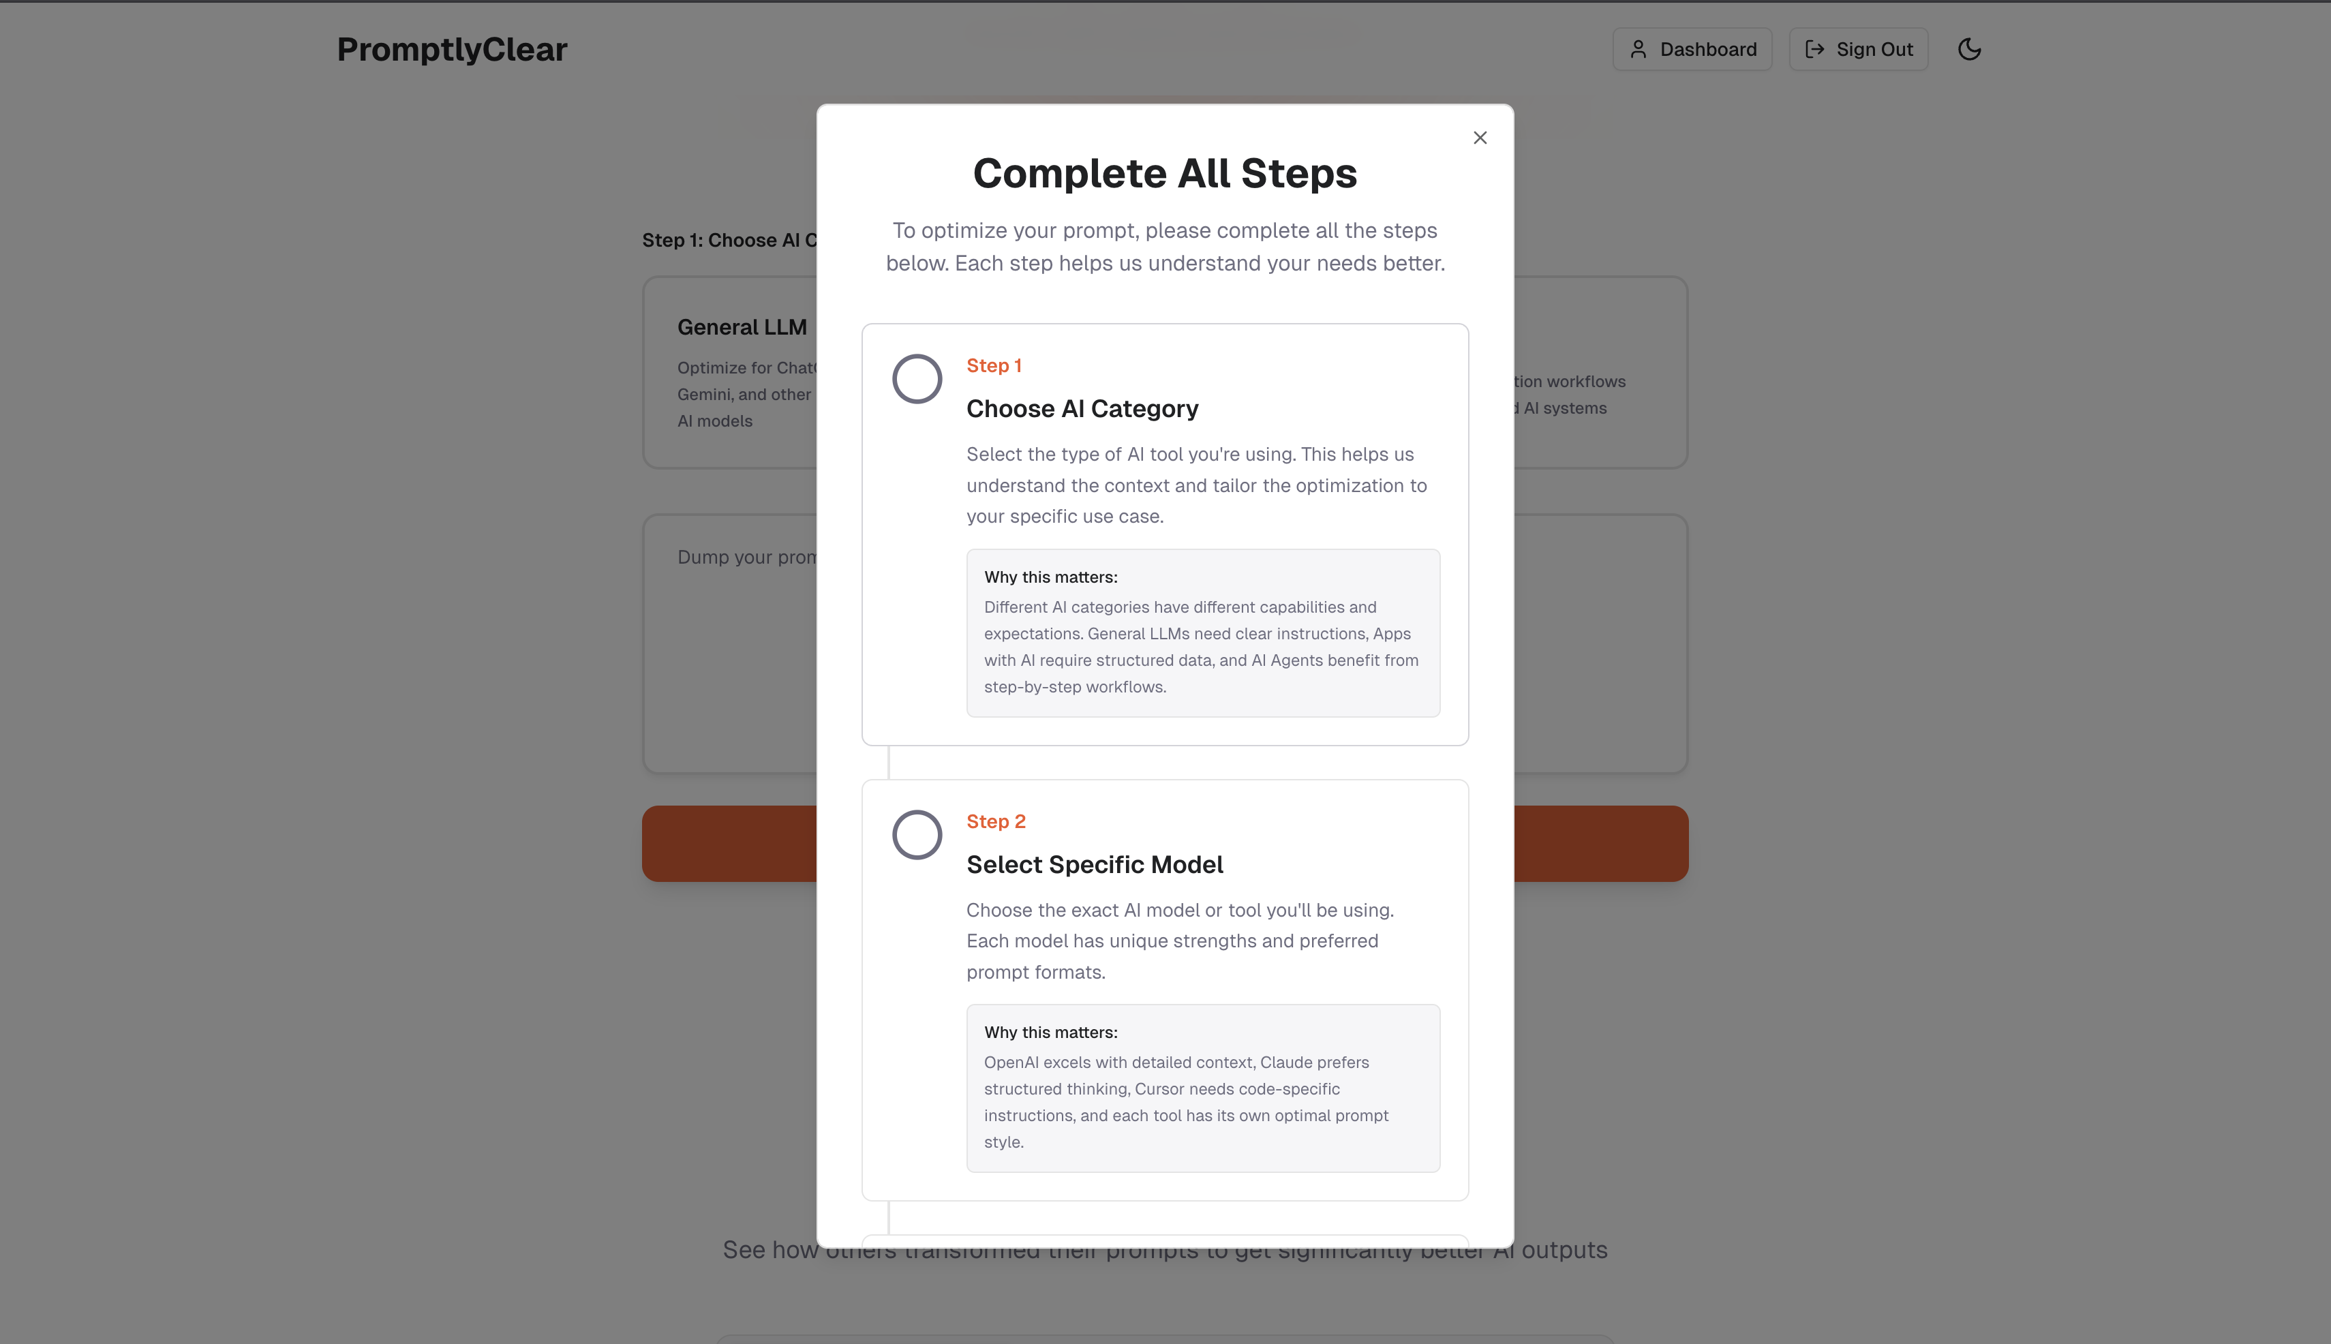Open the Dashboard page

(x=1691, y=49)
